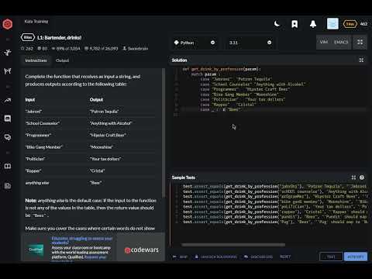Open the open-book docs sidebar icon
The height and width of the screenshot is (279, 372).
click(8, 166)
